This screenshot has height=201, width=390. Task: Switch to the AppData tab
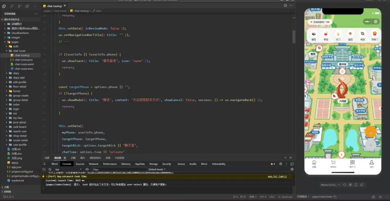[140, 164]
